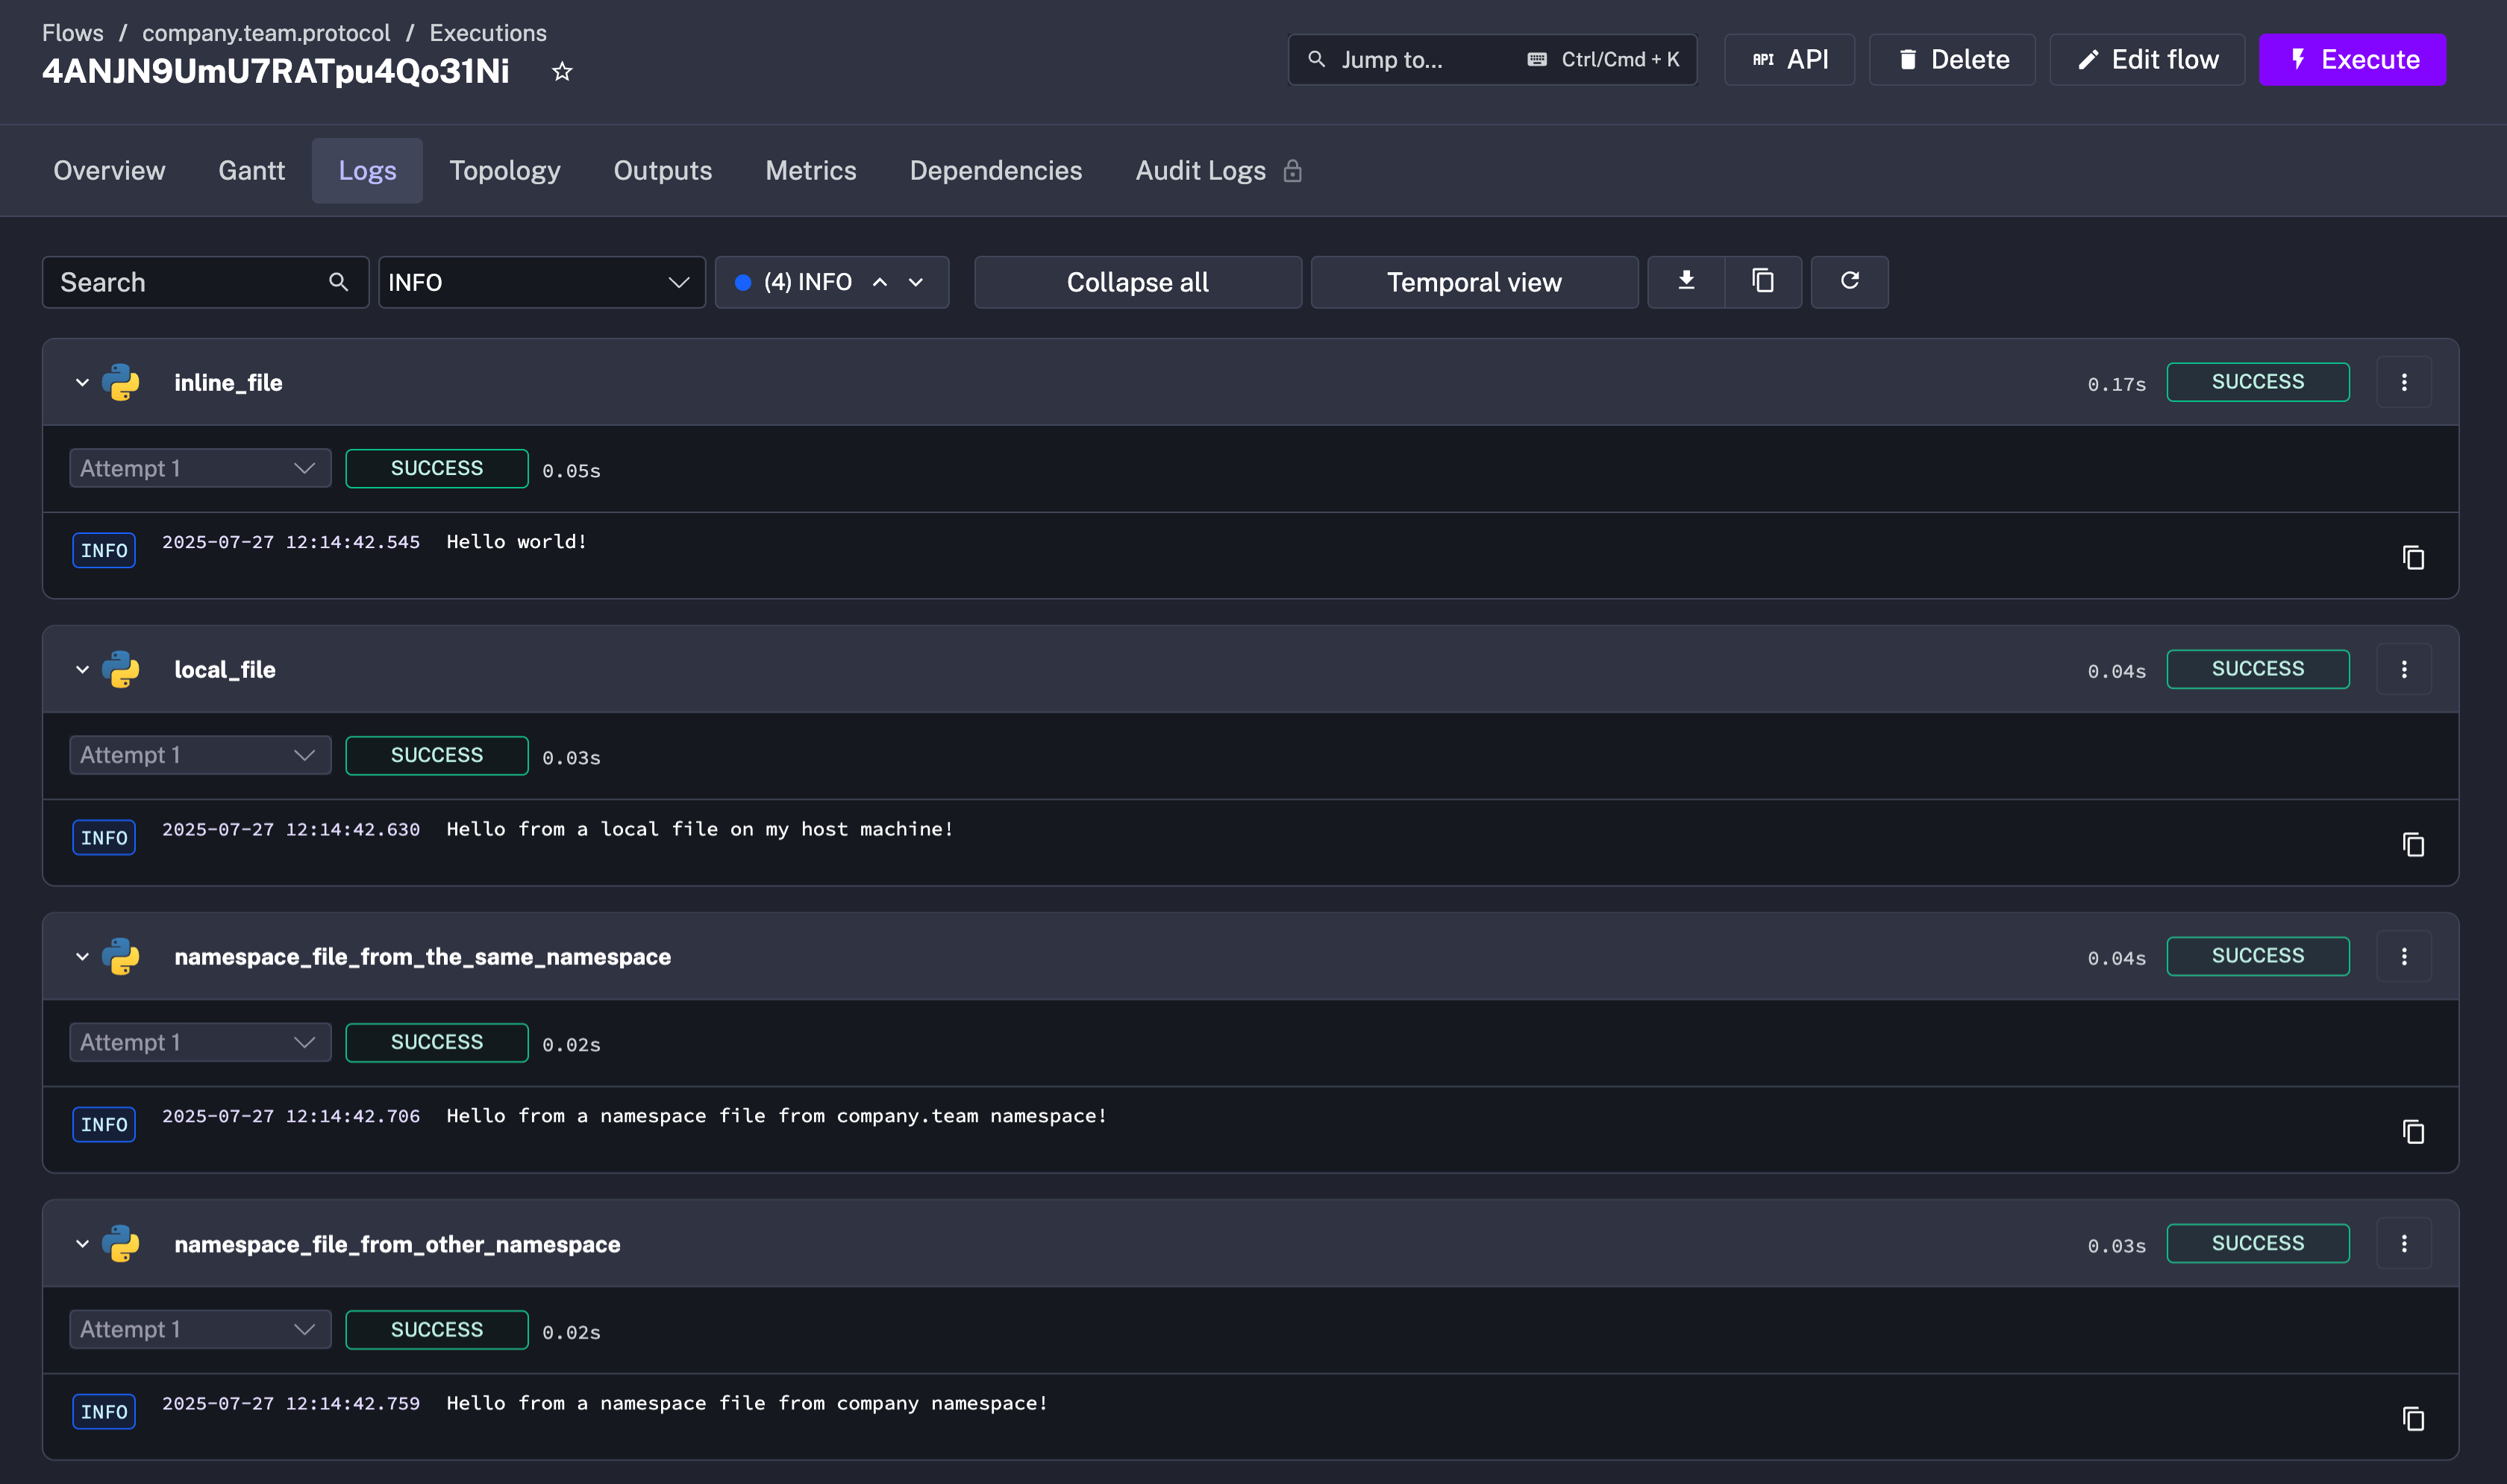Image resolution: width=2507 pixels, height=1484 pixels.
Task: Open the inline_file task three-dot menu
Action: (2403, 382)
